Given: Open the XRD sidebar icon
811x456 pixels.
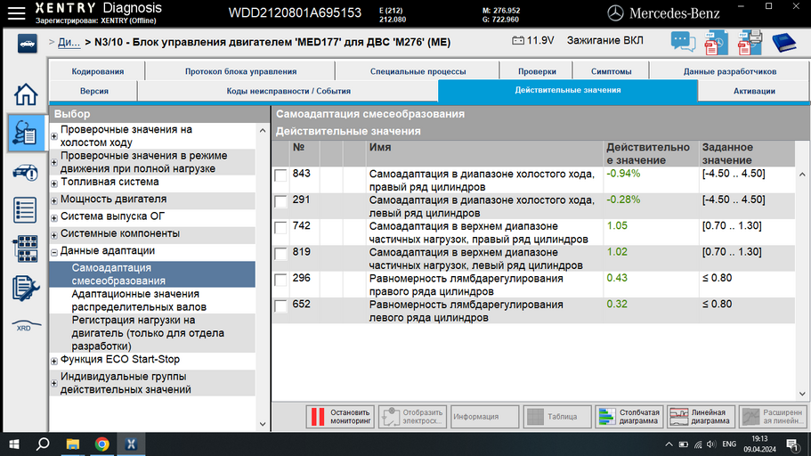Looking at the screenshot, I should point(26,326).
